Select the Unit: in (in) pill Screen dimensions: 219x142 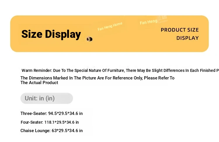coord(47,98)
